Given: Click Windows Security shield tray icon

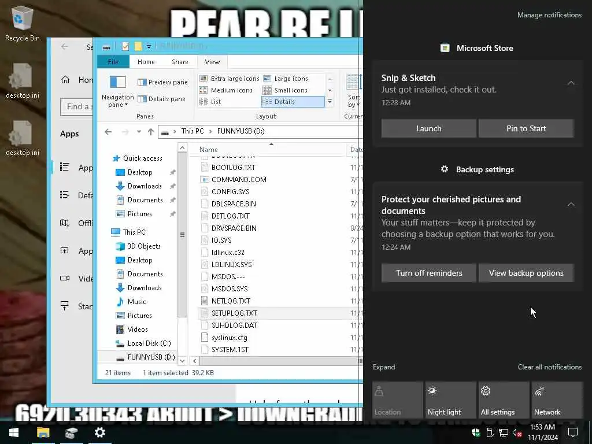Looking at the screenshot, I should [x=475, y=432].
